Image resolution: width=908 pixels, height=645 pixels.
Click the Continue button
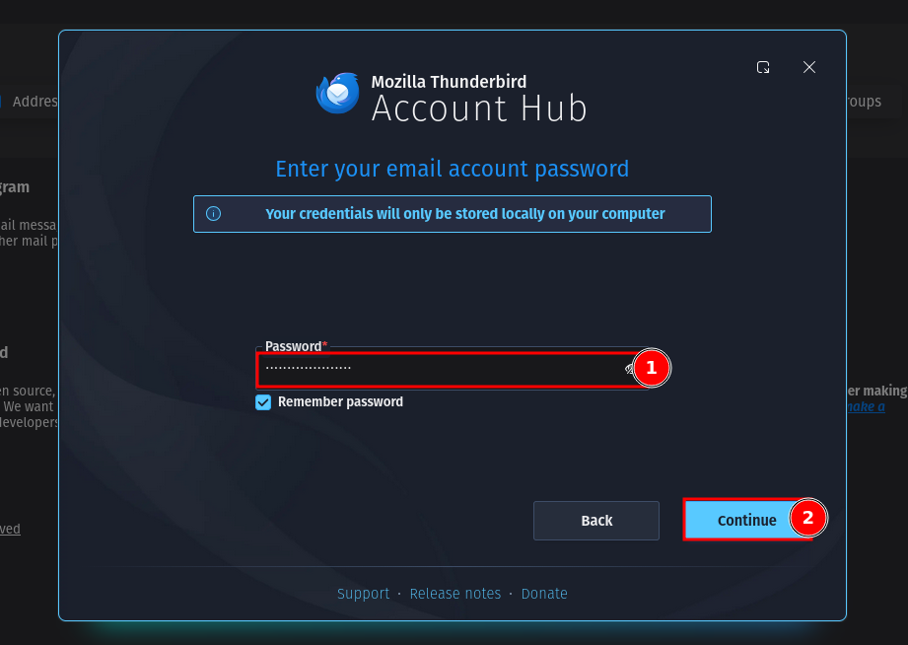coord(747,520)
